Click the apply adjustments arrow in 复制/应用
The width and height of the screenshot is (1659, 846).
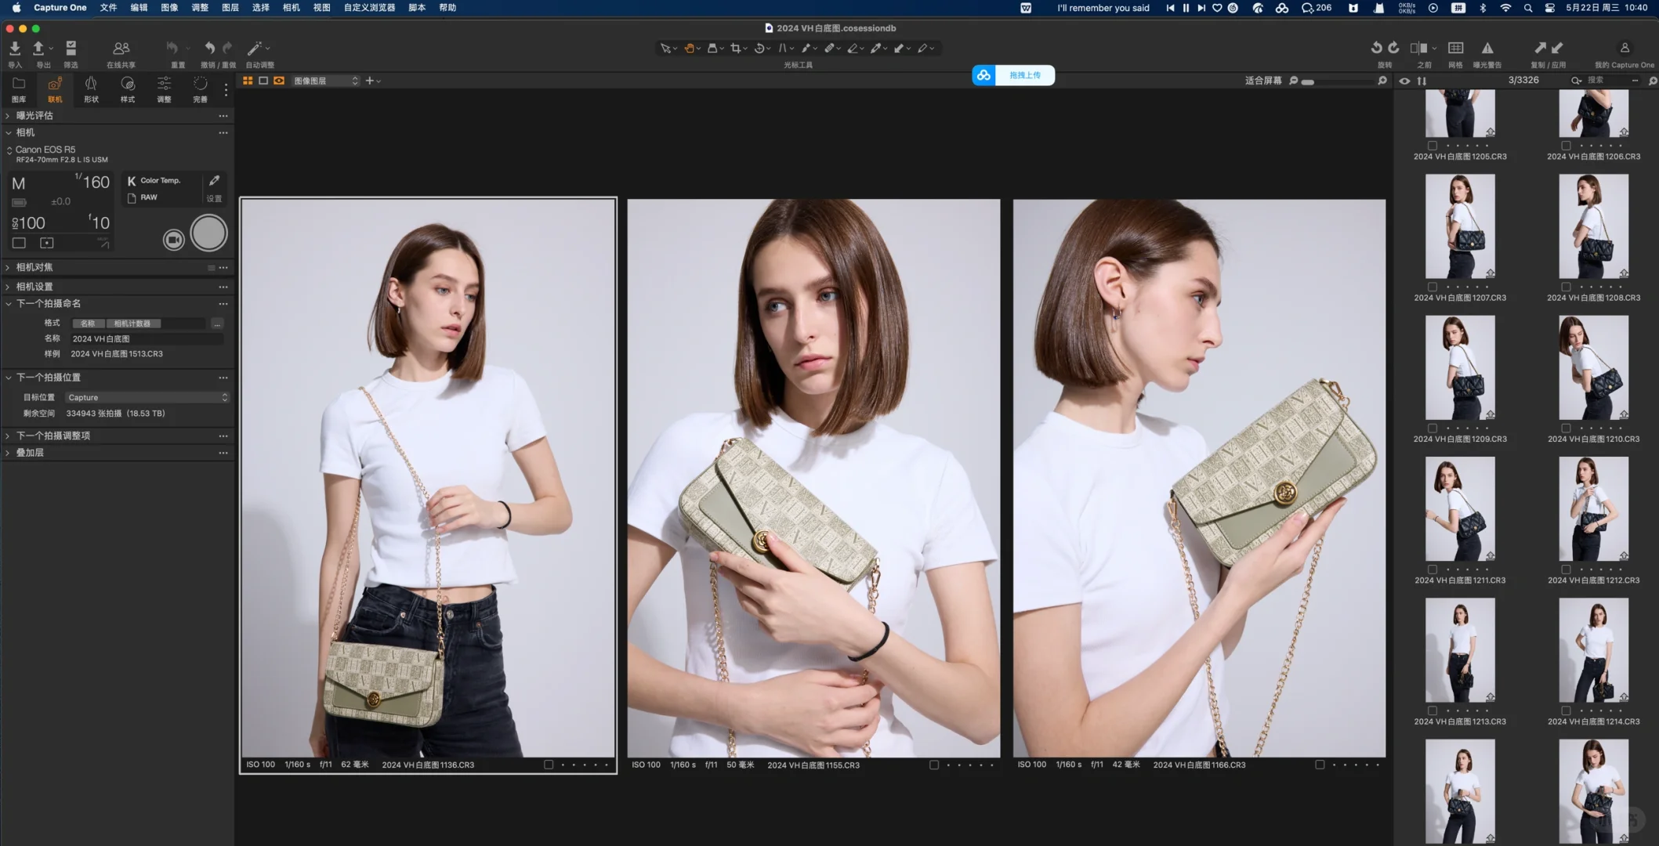click(x=1557, y=48)
